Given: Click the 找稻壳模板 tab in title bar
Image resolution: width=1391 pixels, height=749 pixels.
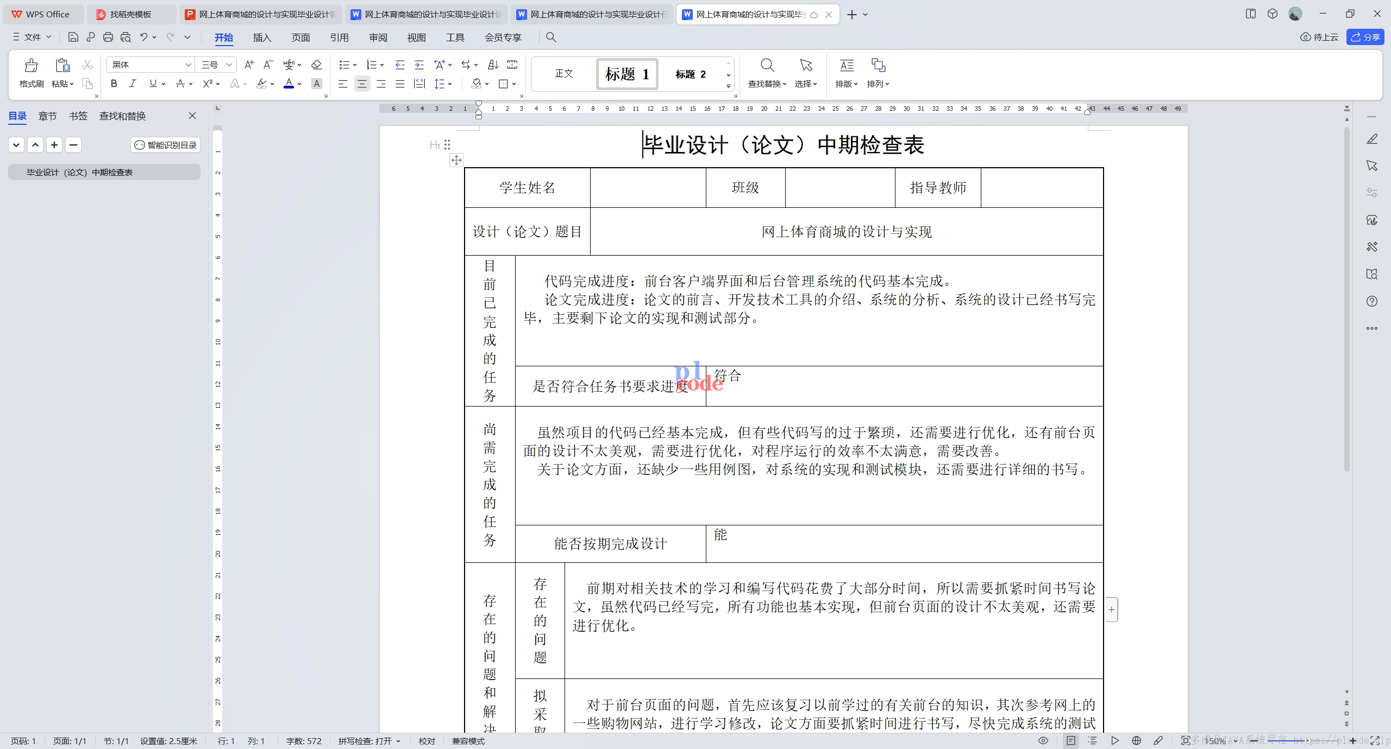Looking at the screenshot, I should [x=131, y=14].
